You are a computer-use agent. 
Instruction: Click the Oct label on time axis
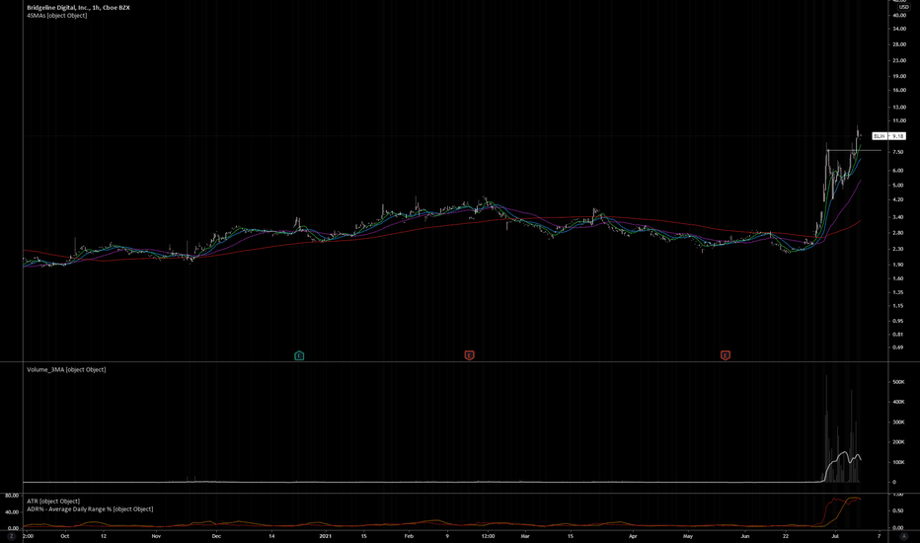[65, 536]
